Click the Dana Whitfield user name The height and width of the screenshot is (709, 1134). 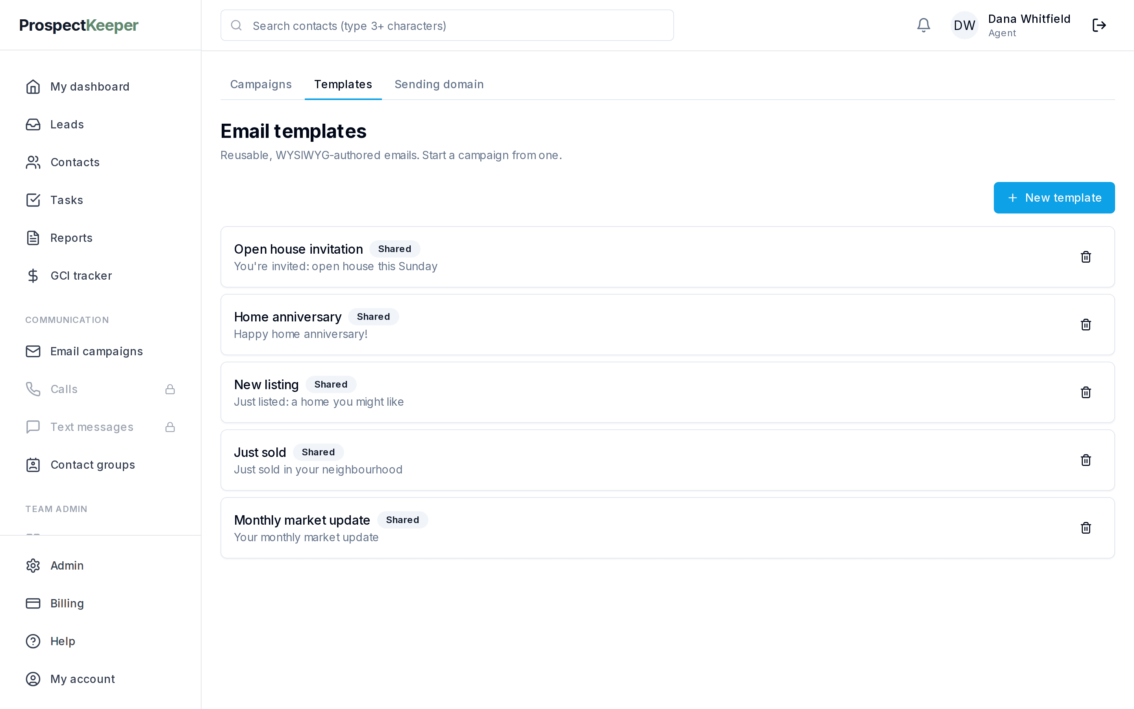tap(1029, 19)
